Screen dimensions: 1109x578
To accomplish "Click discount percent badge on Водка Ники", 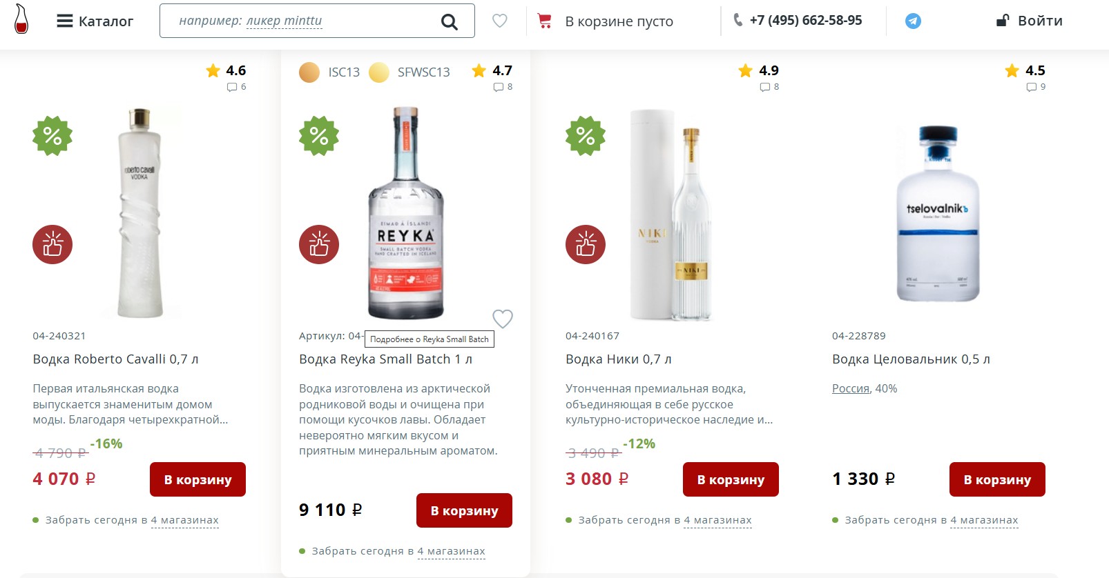I will coord(586,136).
